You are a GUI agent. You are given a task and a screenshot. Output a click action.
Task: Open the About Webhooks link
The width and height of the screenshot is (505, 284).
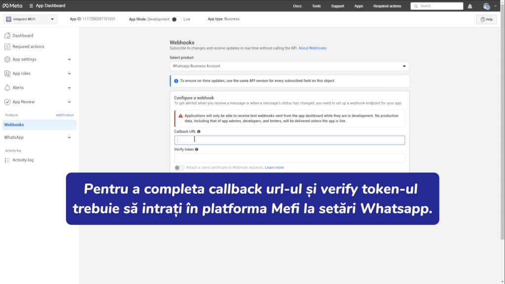pyautogui.click(x=312, y=48)
